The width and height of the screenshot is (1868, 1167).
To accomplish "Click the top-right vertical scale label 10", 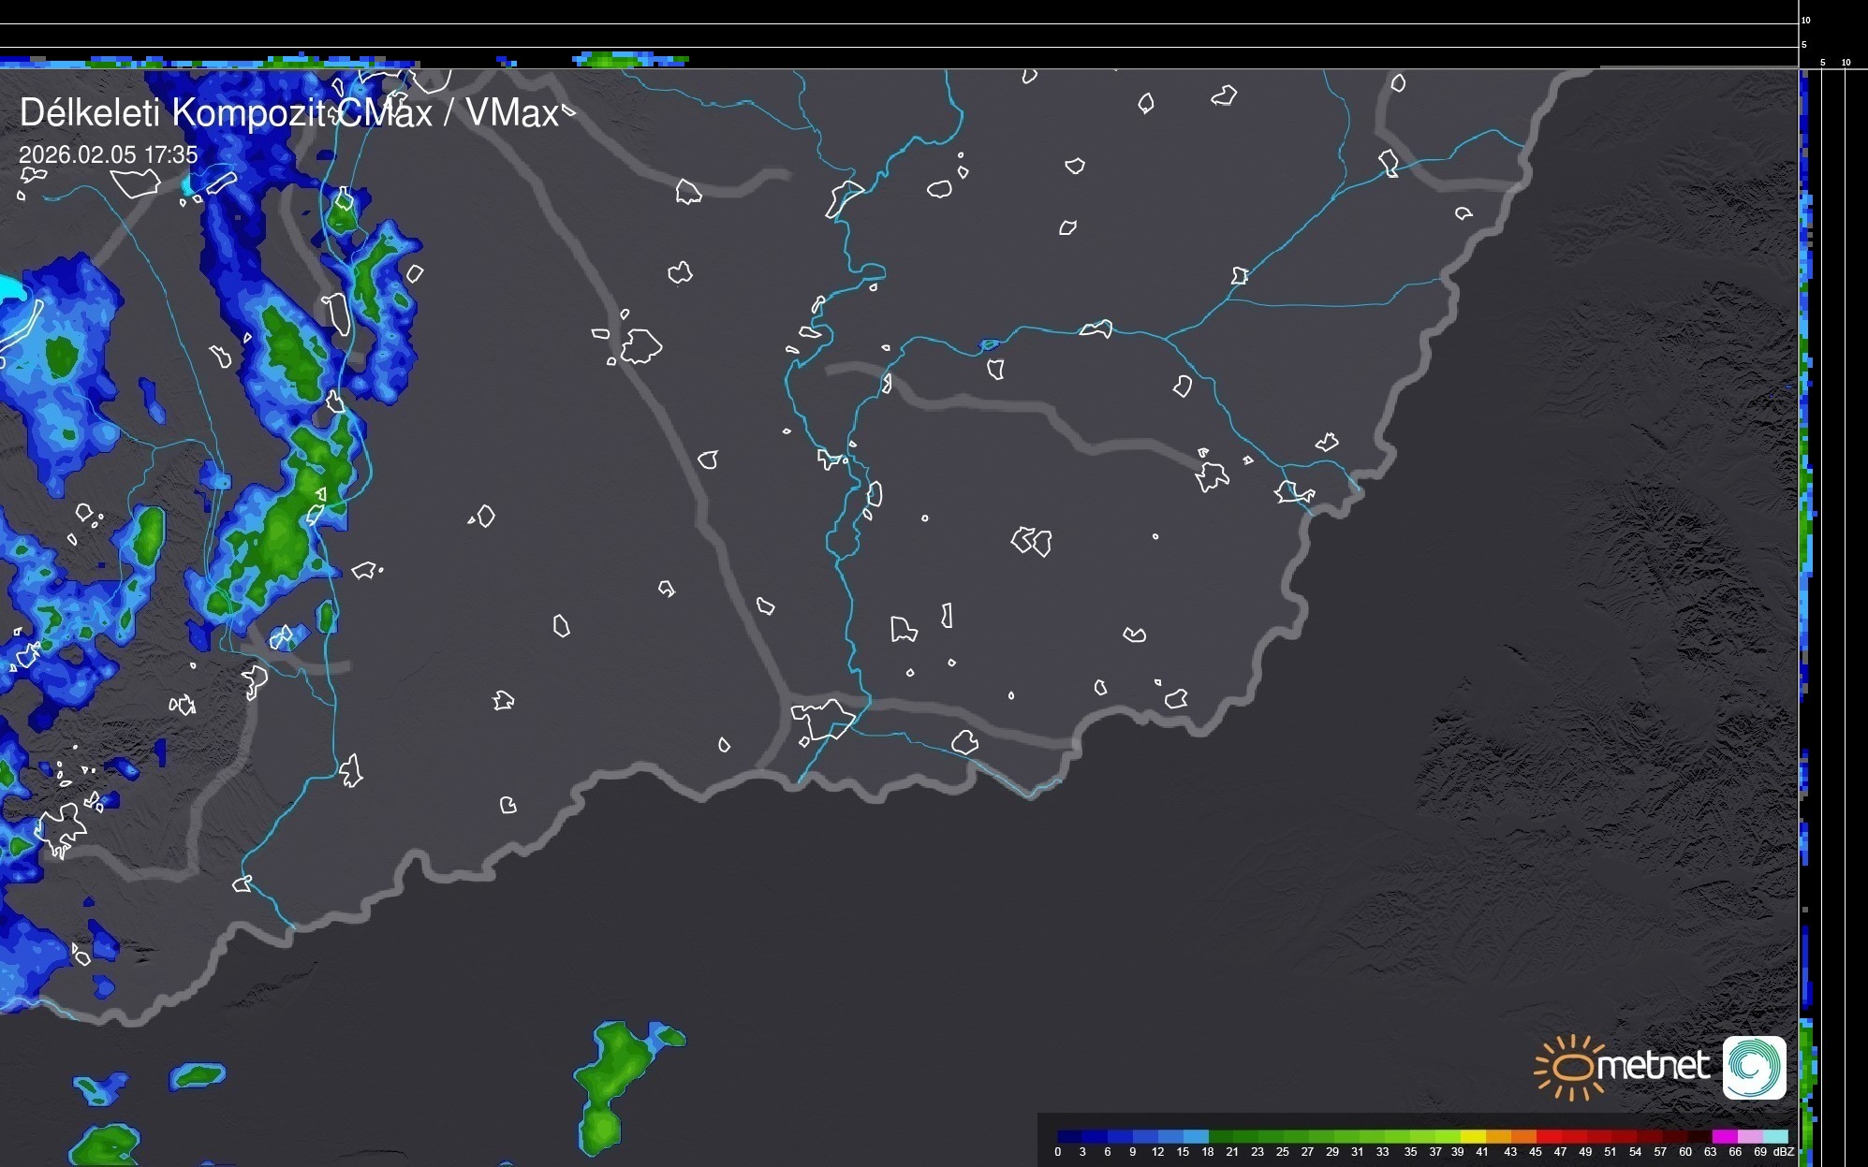I will coord(1806,20).
